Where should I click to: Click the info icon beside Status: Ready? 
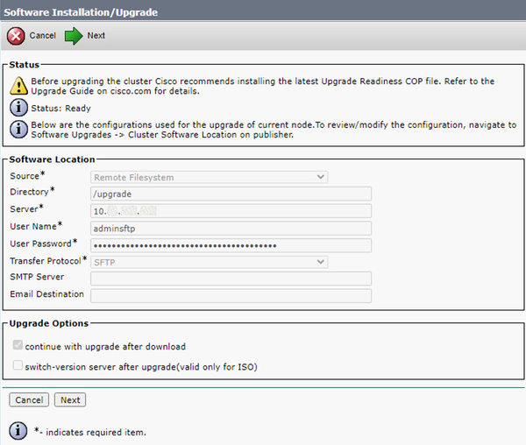pyautogui.click(x=18, y=108)
